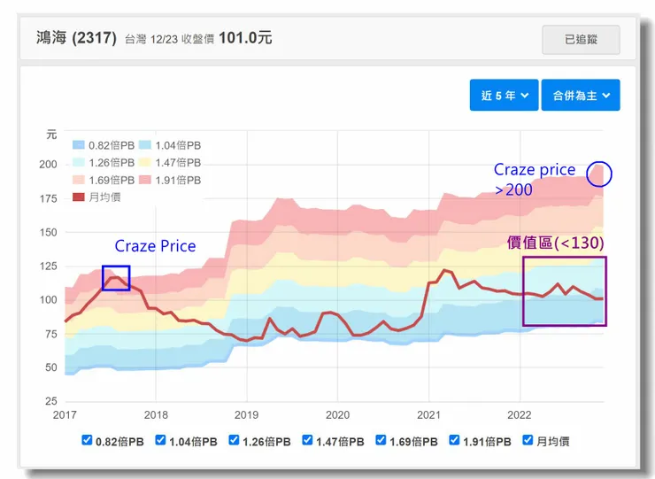
Task: Click the 已追蹤 tracking button
Action: pos(581,39)
